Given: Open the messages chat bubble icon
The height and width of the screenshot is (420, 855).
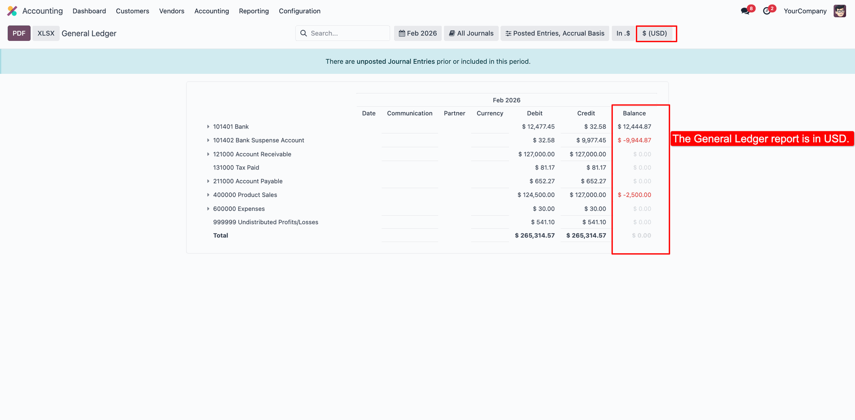Looking at the screenshot, I should click(745, 11).
